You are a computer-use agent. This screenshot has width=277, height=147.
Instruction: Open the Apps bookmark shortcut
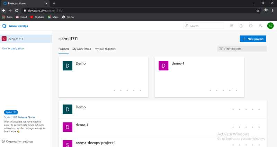tap(7, 17)
